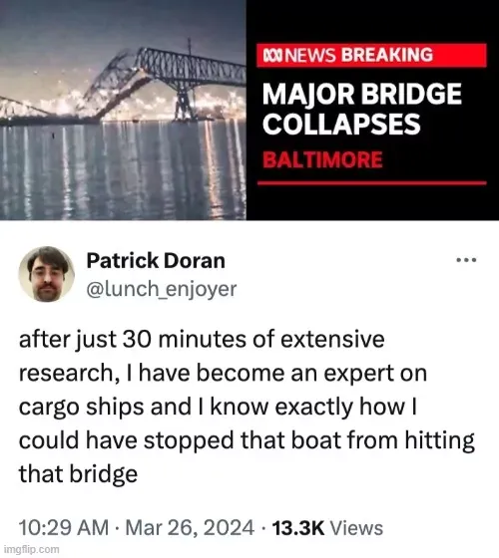499x558 pixels.
Task: Click the red NEWS BREAKING banner
Action: click(x=371, y=55)
